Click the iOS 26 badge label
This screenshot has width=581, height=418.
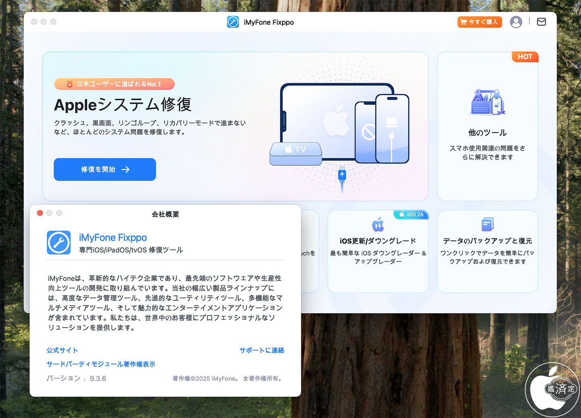(411, 214)
